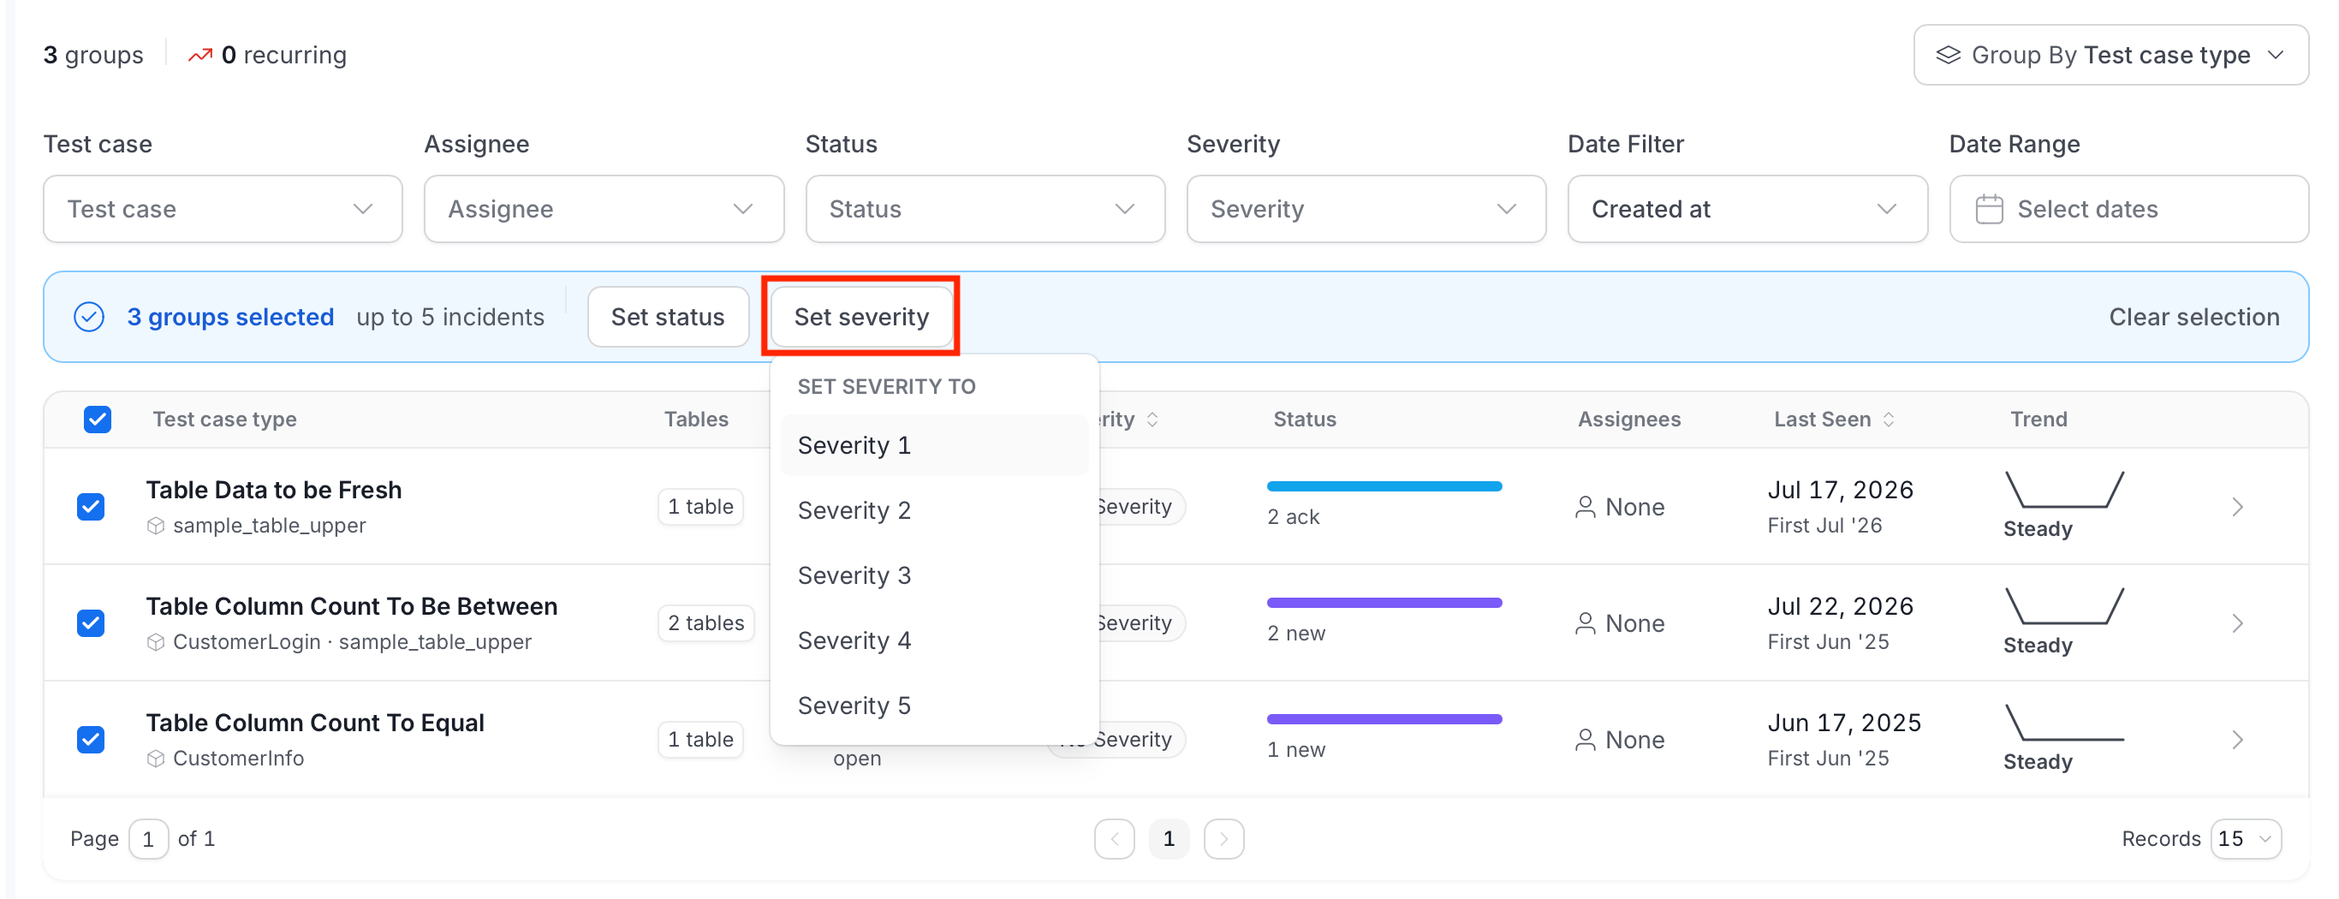Click page number 1 button
This screenshot has height=899, width=2339.
1169,839
